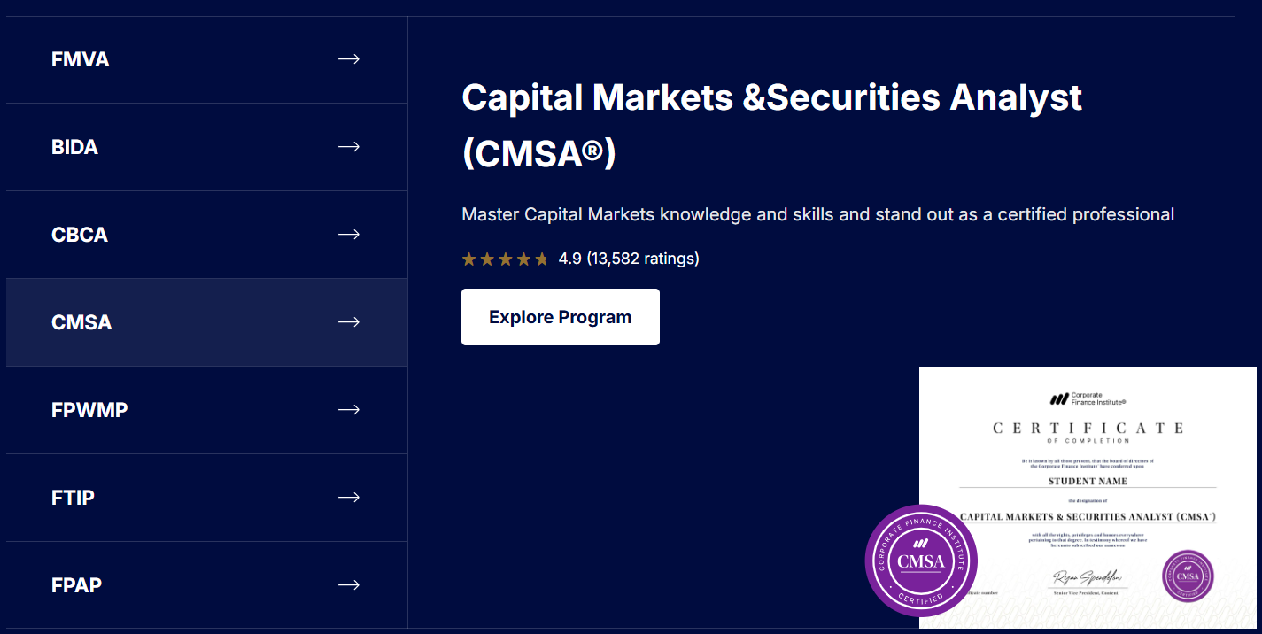Screen dimensions: 1262x634
Task: Click the arrow icon beside CBCA
Action: tap(349, 235)
